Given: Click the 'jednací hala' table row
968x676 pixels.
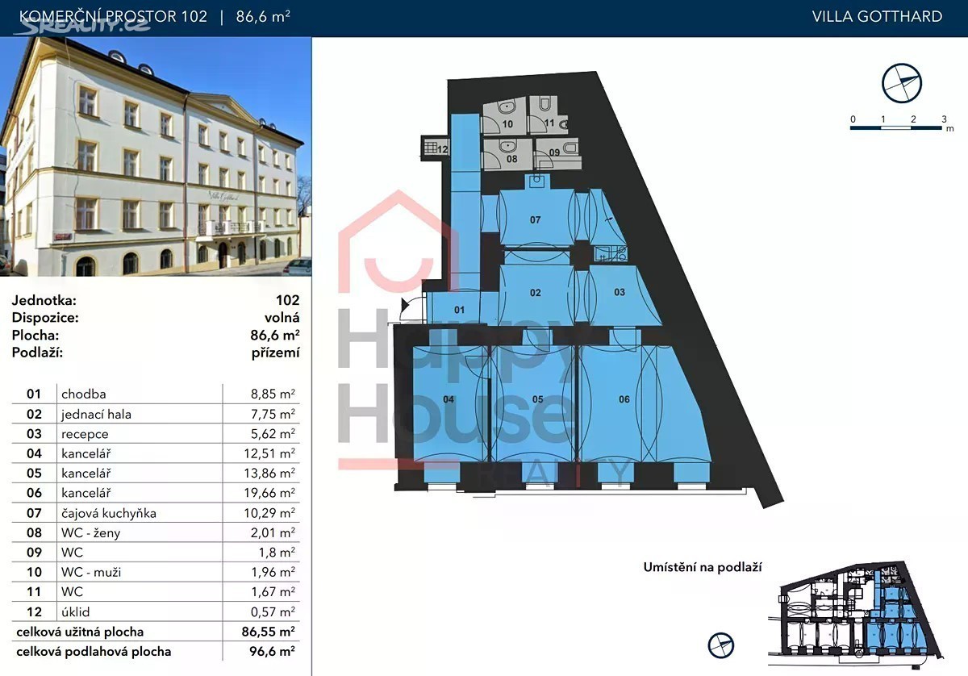Looking at the screenshot, I should 156,414.
